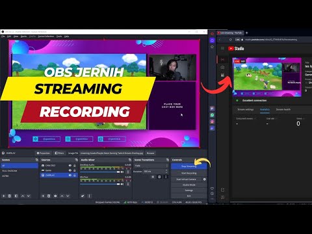Add a new scene in Scenes dock
This screenshot has width=312, height=234.
point(4,196)
